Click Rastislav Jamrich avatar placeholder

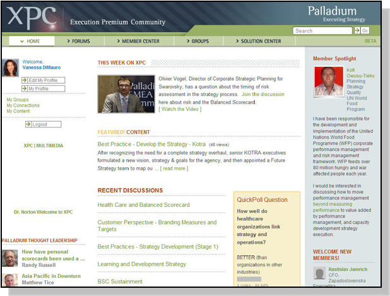tap(319, 273)
